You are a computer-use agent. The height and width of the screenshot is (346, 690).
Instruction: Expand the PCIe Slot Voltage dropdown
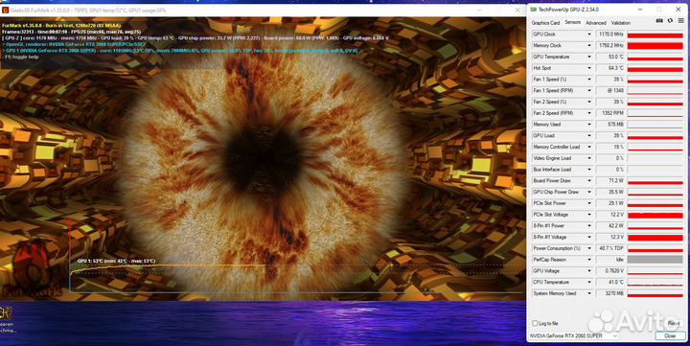[589, 215]
